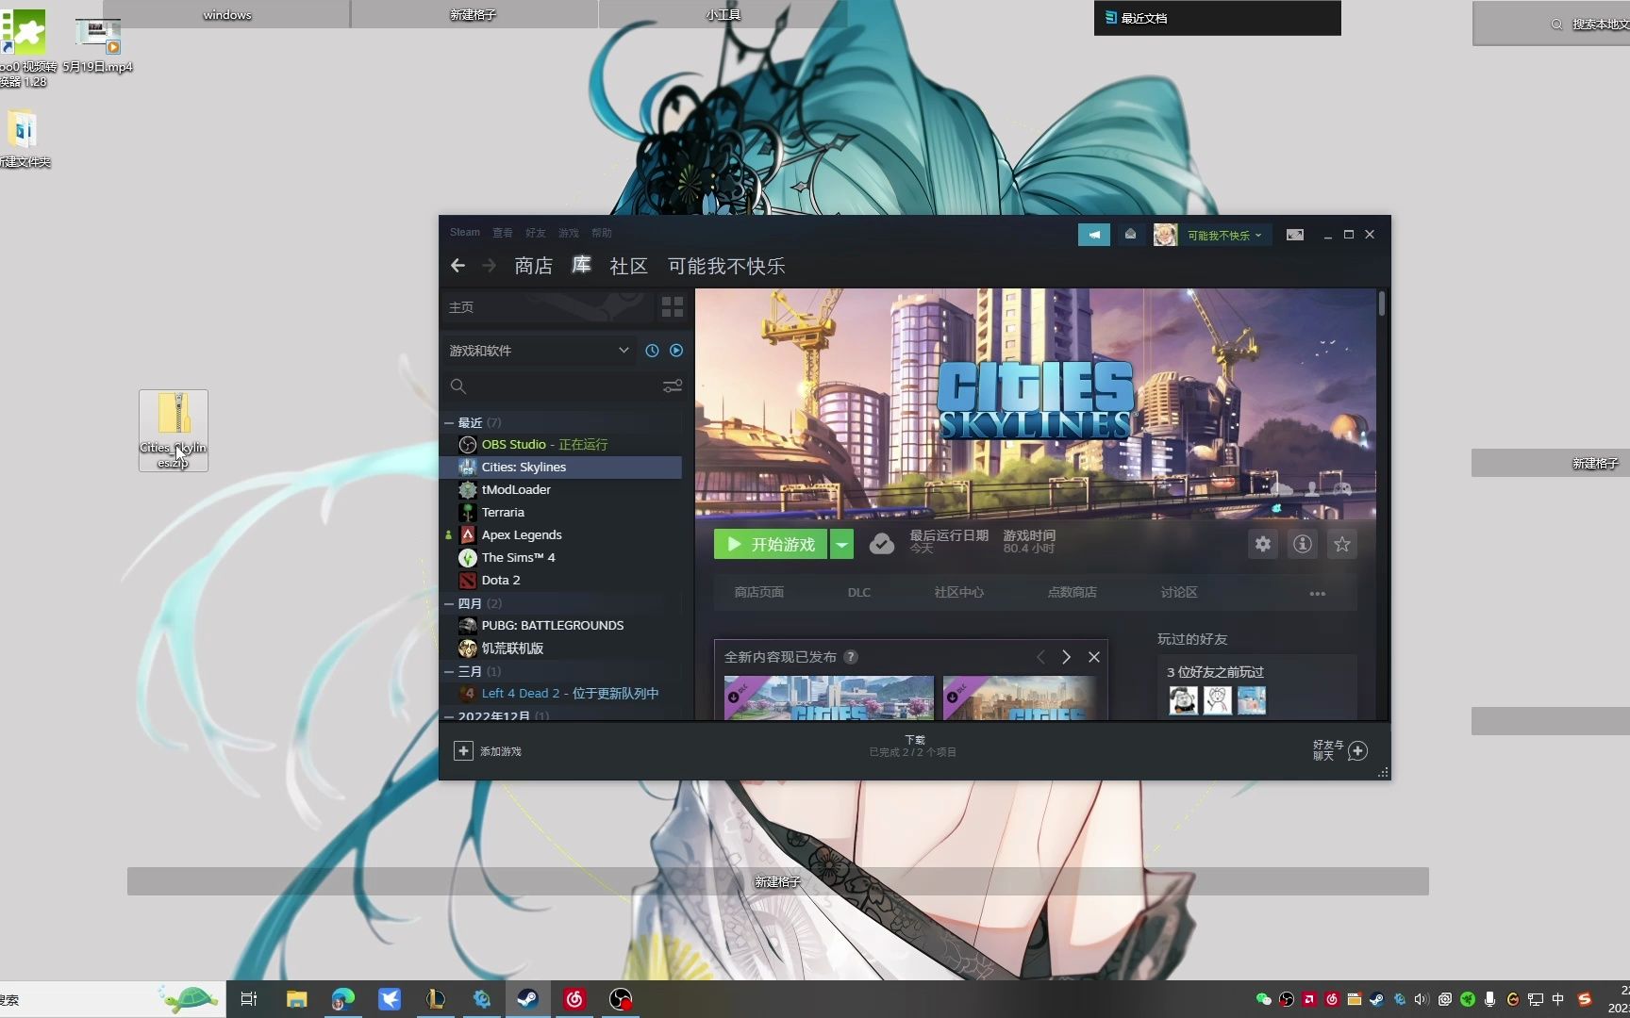Screen dimensions: 1630x1018
Task: Open the 查看 (View) menu
Action: coord(503,232)
